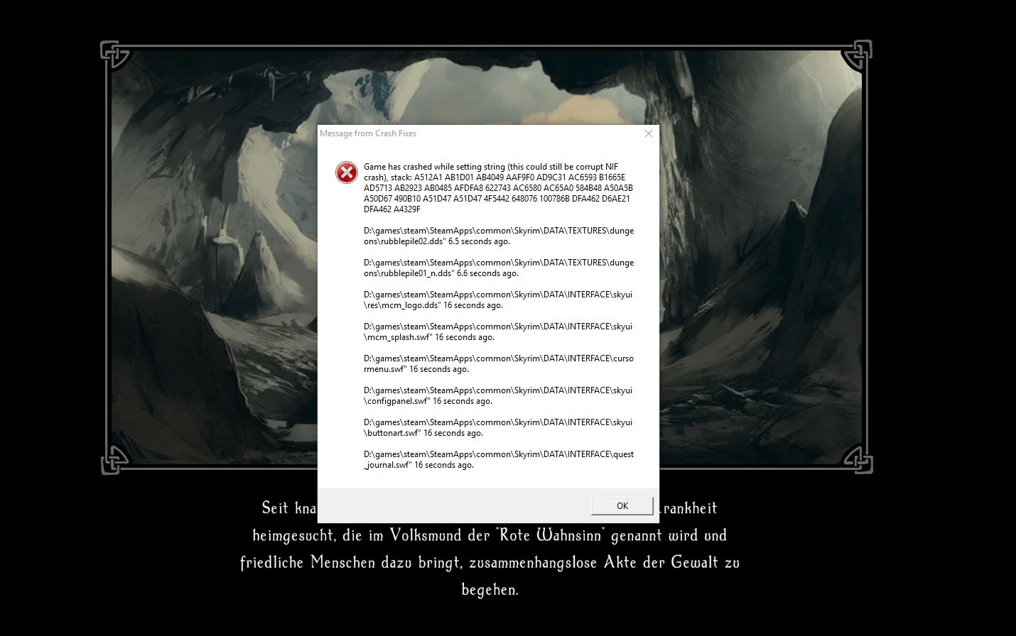Click the rubblepile01_n.dds file path entry
This screenshot has width=1016, height=636.
497,268
